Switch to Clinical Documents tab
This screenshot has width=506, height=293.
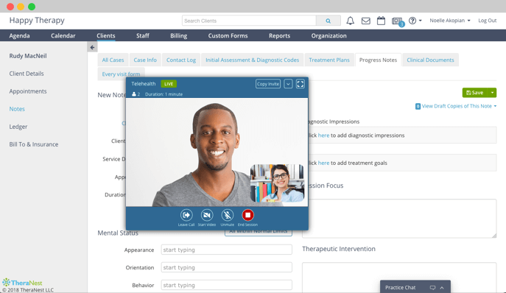point(430,60)
